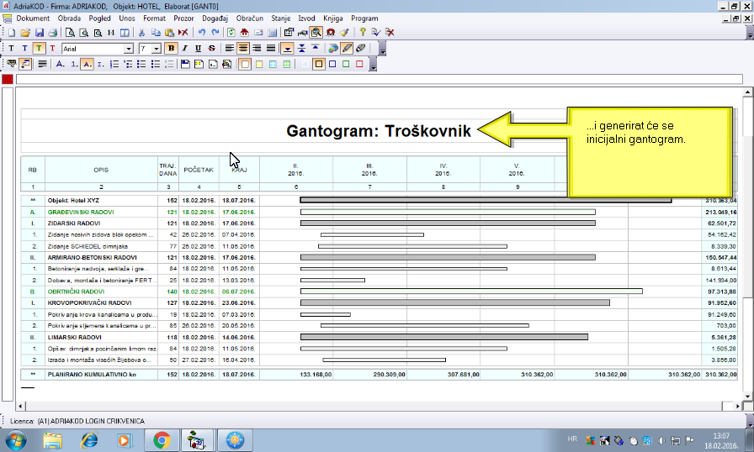Image resolution: width=754 pixels, height=452 pixels.
Task: Toggle underline formatting
Action: [x=198, y=49]
